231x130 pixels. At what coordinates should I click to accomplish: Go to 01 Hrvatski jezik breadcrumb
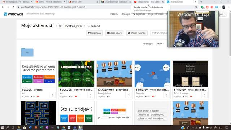click(x=71, y=26)
